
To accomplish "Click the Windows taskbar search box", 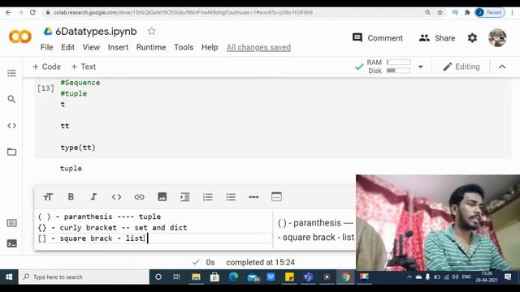I will coord(84,277).
